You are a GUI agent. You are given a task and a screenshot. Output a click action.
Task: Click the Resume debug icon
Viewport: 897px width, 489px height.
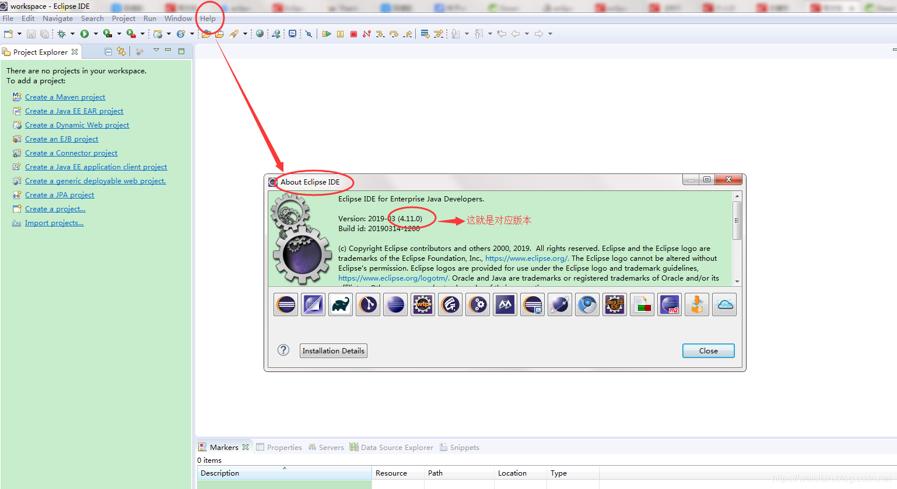[327, 34]
